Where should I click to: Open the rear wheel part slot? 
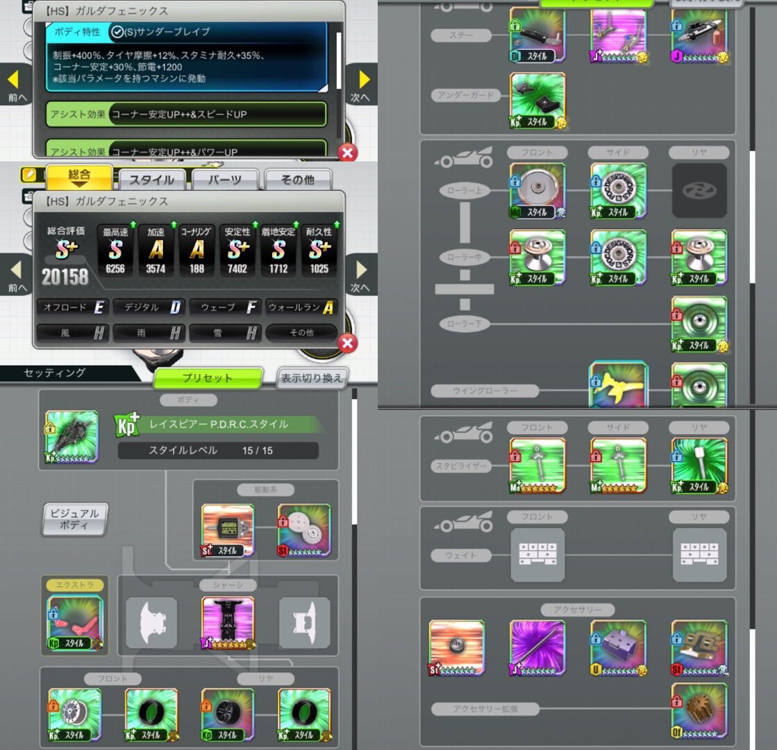(228, 715)
